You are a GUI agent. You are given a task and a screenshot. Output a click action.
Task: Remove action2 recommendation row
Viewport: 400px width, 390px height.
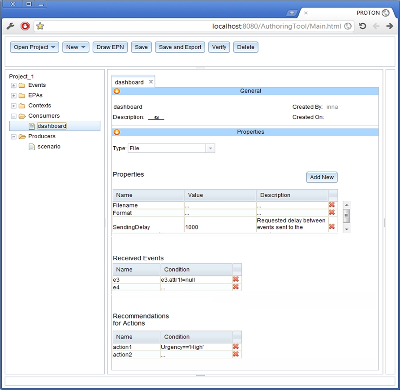coord(236,354)
